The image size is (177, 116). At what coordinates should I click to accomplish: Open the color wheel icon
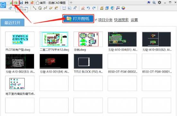point(123,8)
